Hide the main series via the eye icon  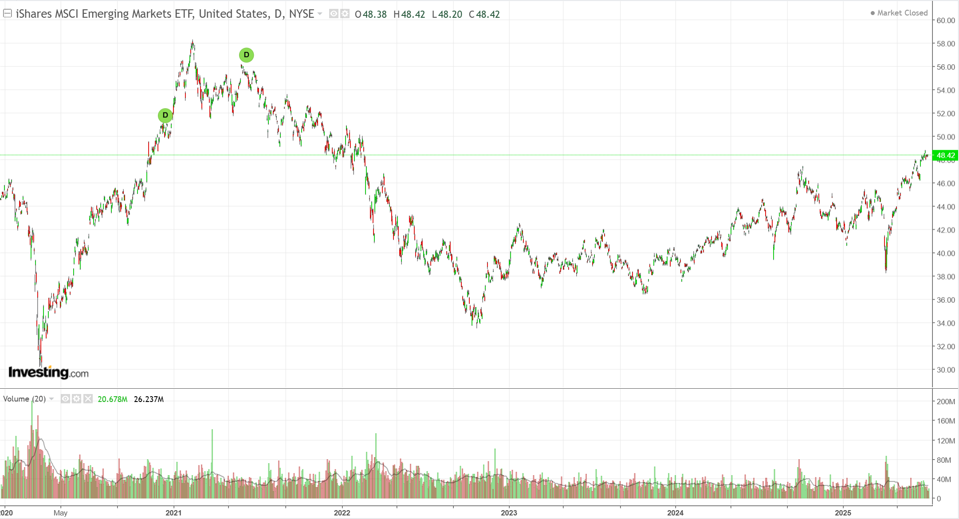(x=334, y=14)
